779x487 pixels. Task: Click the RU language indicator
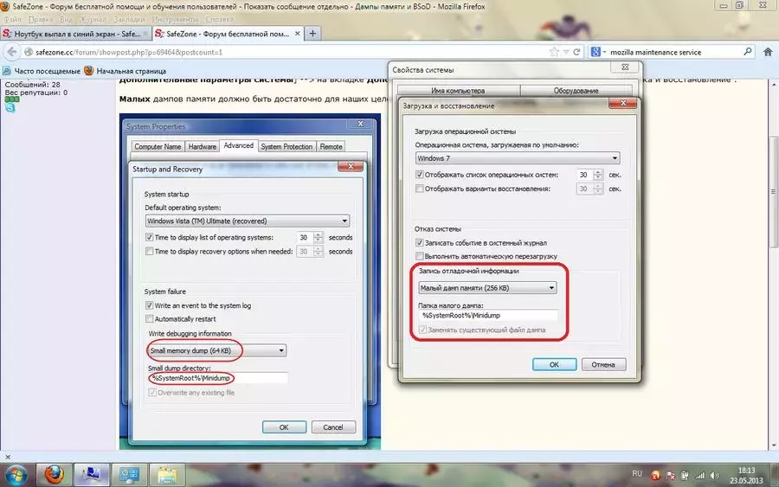[637, 474]
